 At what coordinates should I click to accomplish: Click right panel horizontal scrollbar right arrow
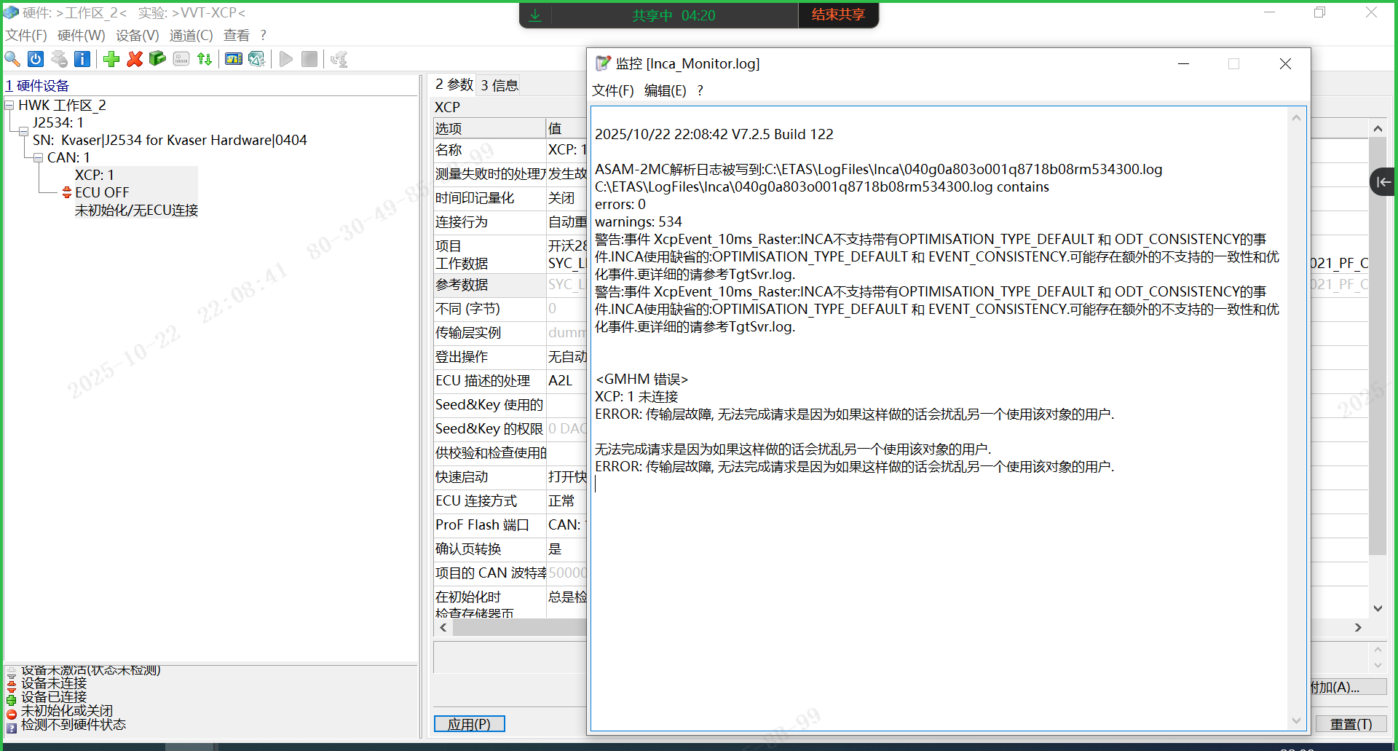[1358, 627]
